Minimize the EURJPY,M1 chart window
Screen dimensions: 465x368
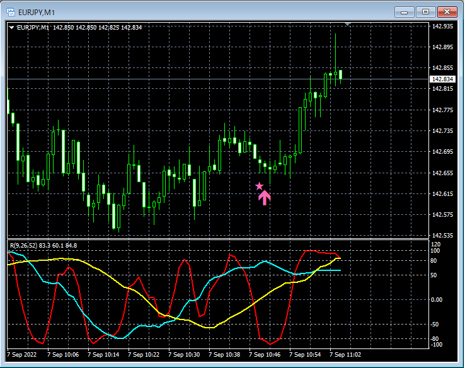405,12
